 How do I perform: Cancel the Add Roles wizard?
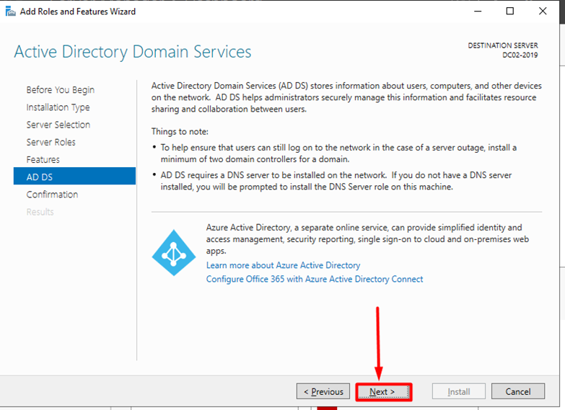pyautogui.click(x=518, y=392)
